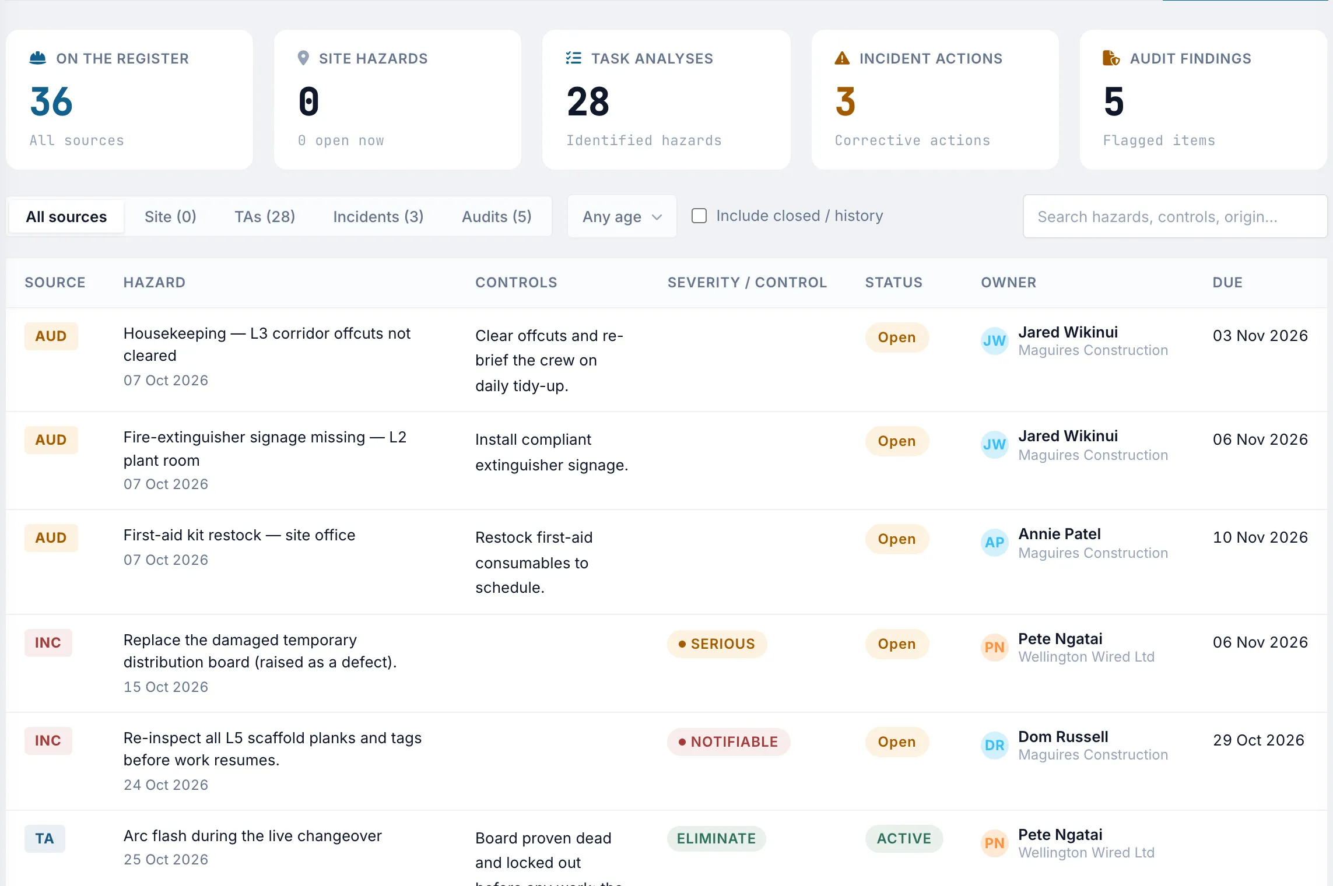The image size is (1333, 886).
Task: Open the Incident Actions 3 summary card
Action: pyautogui.click(x=935, y=100)
